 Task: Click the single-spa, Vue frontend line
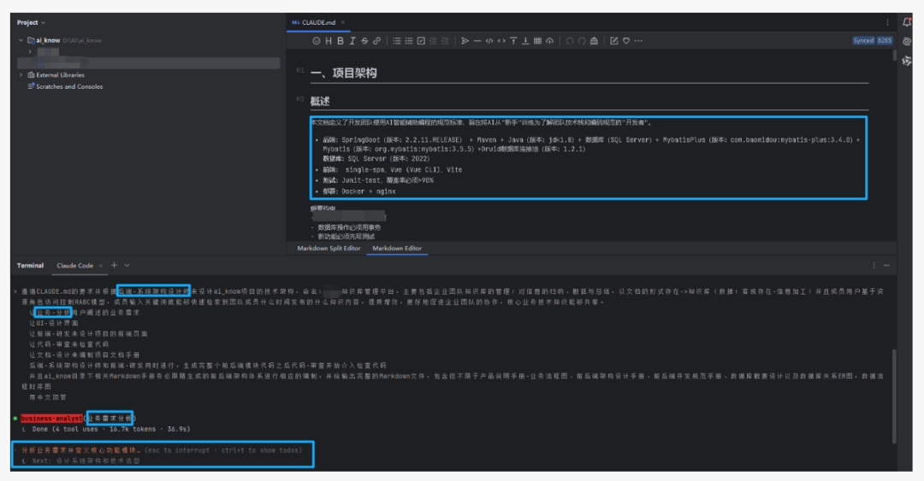(392, 169)
